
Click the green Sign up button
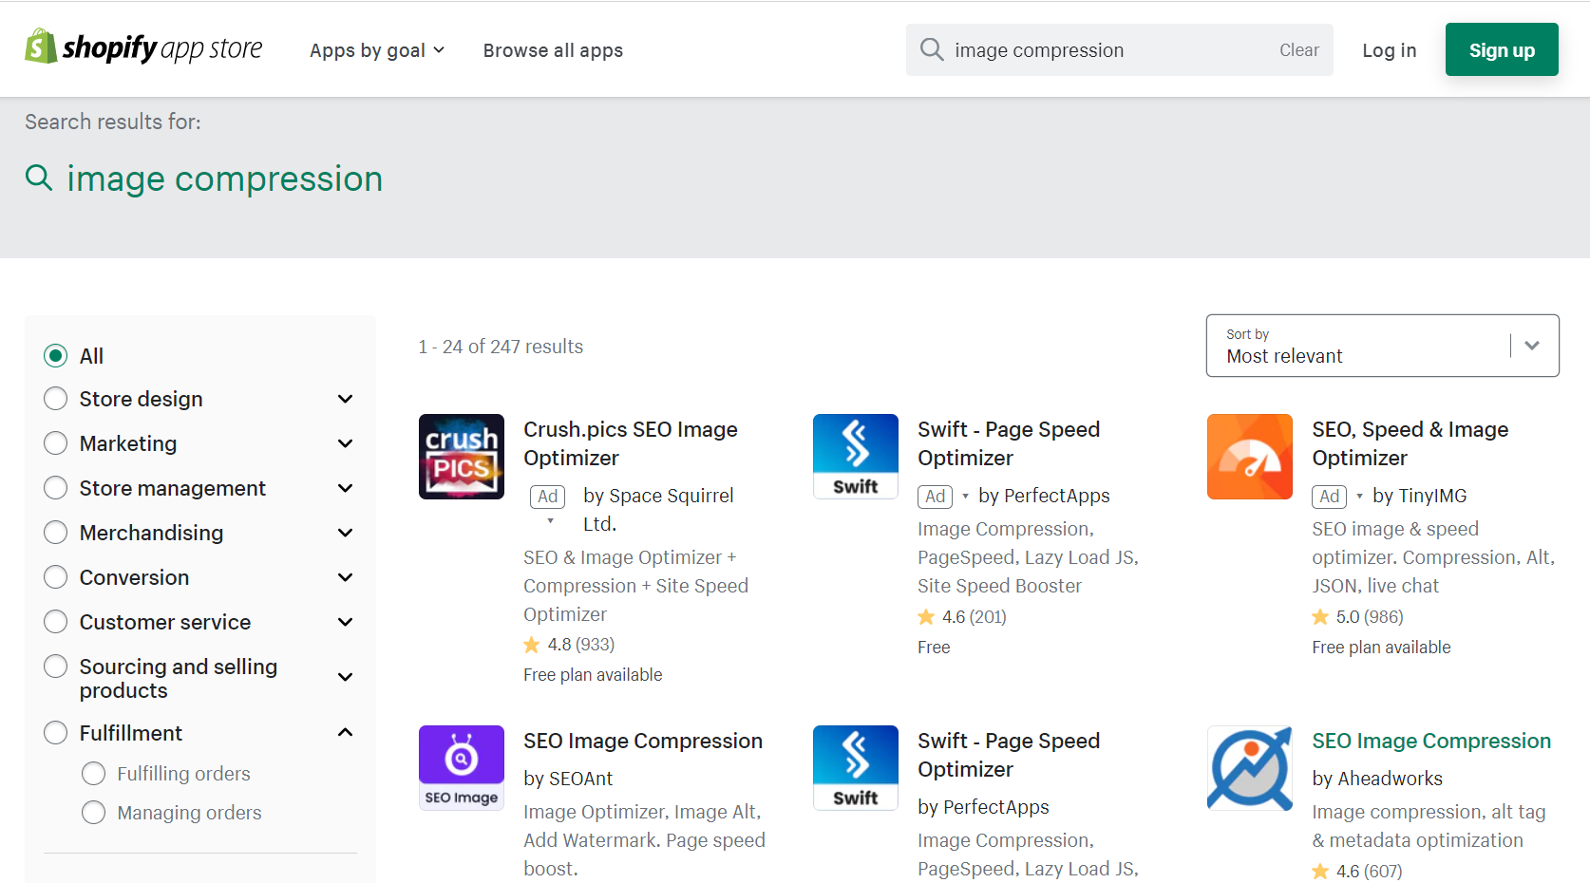tap(1501, 50)
